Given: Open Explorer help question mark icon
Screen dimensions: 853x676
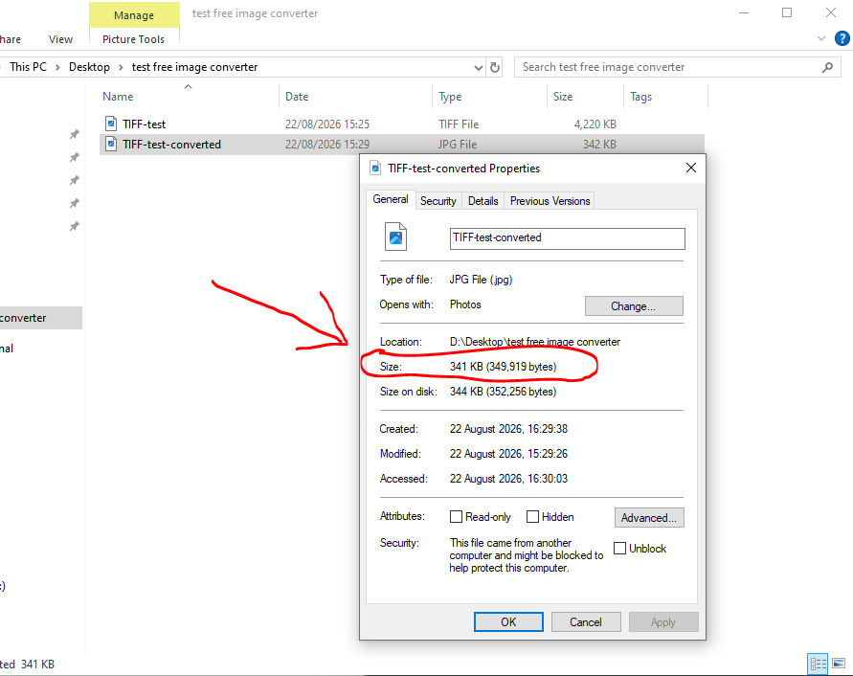Looking at the screenshot, I should 842,38.
